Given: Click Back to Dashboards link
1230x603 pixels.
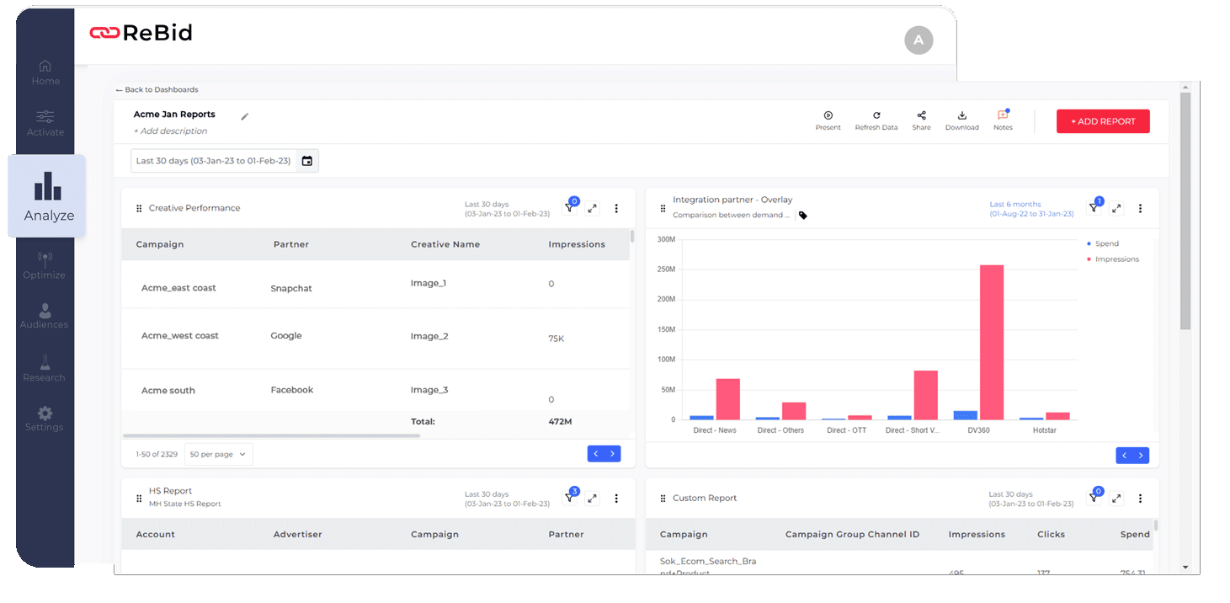Looking at the screenshot, I should click(157, 89).
